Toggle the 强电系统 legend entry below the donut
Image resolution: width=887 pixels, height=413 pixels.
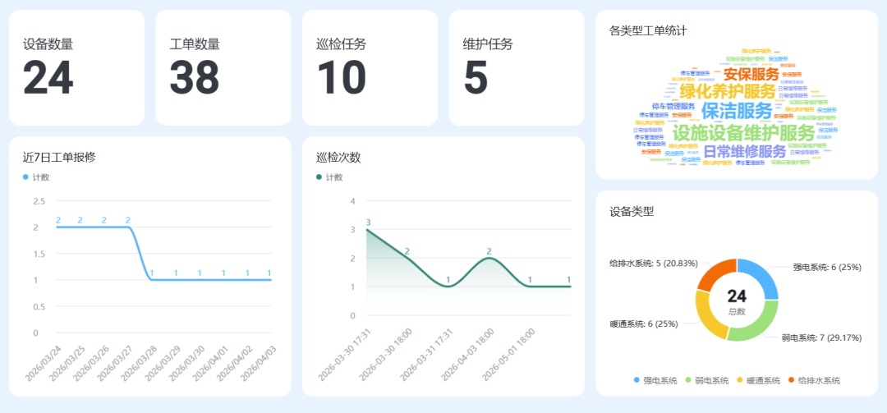(x=655, y=381)
